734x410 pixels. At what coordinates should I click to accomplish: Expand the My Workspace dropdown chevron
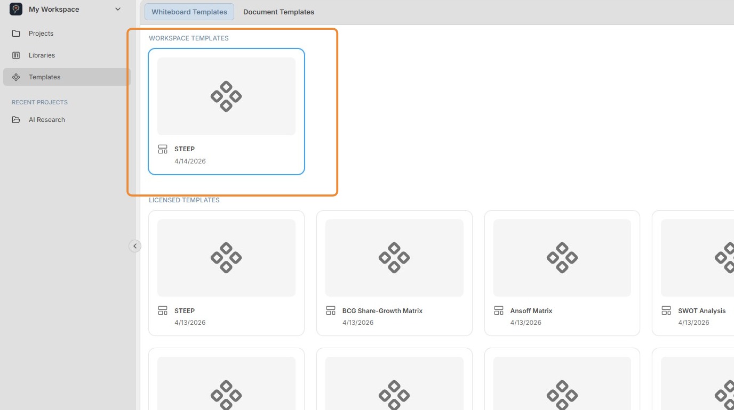click(118, 10)
